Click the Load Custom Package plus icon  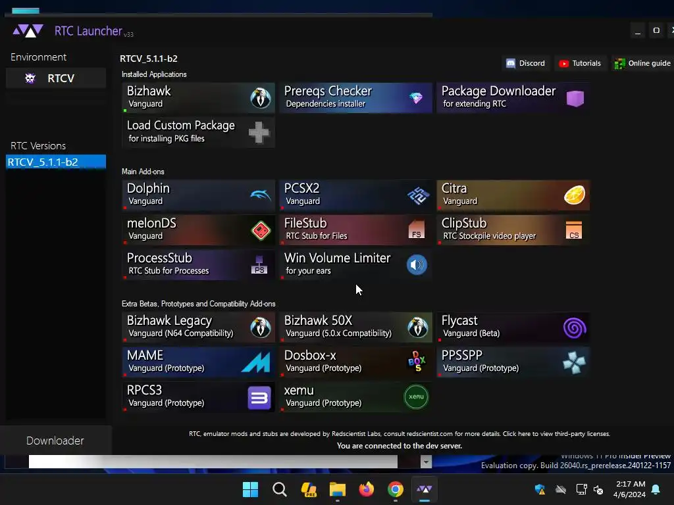point(259,132)
